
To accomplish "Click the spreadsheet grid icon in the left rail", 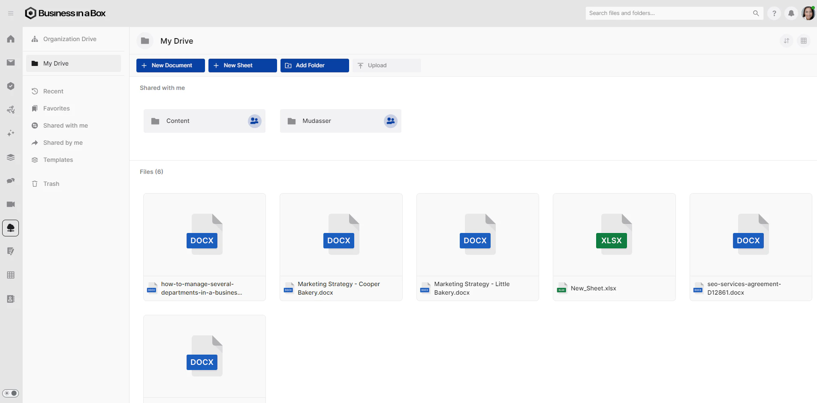I will click(11, 275).
